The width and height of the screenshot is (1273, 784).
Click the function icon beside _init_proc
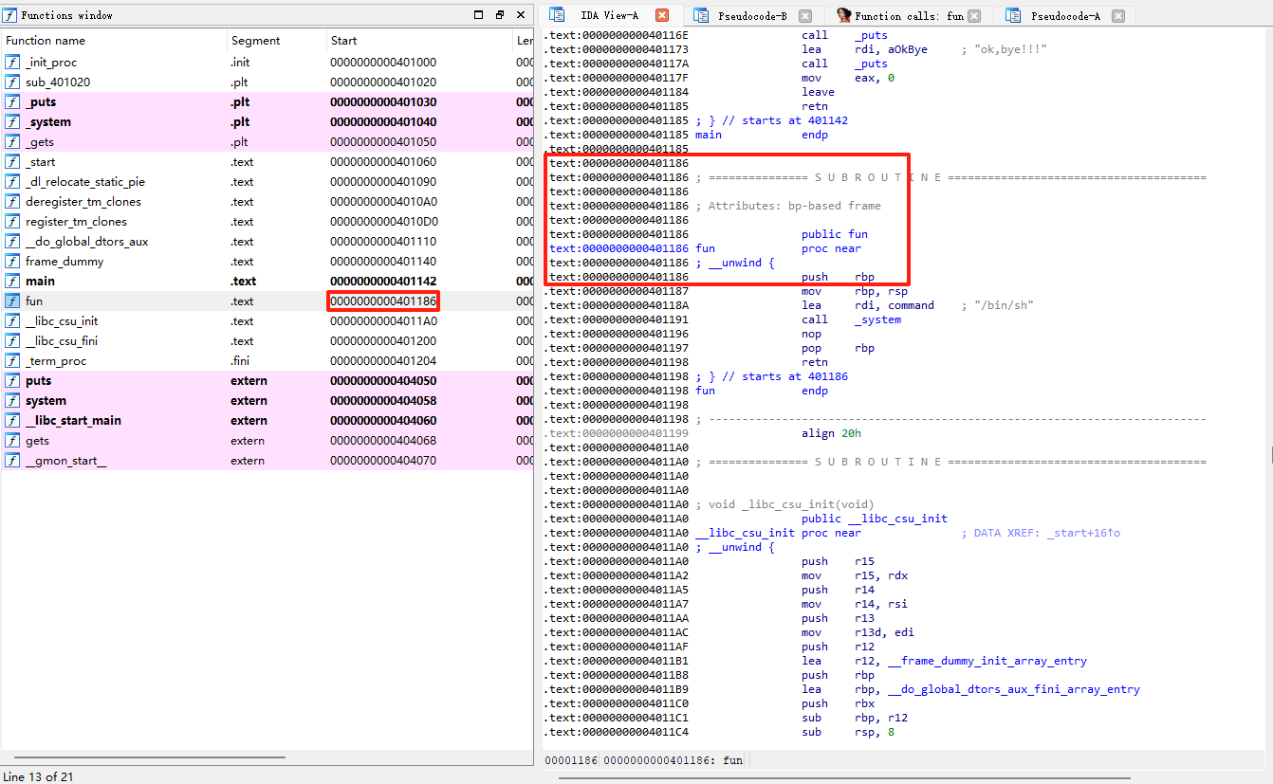[12, 62]
